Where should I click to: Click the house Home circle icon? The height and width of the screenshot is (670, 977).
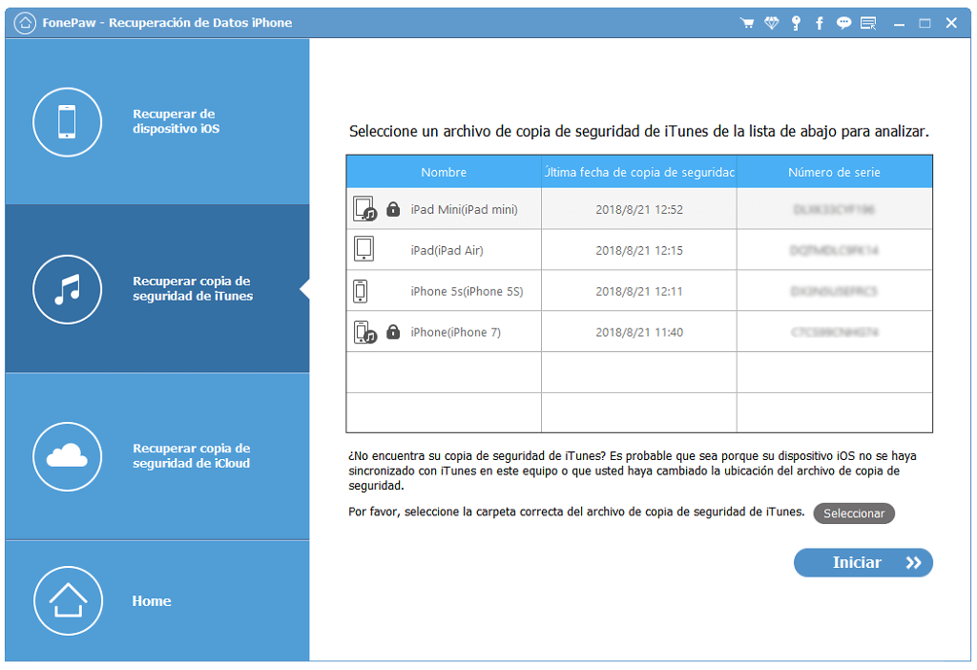pyautogui.click(x=68, y=600)
